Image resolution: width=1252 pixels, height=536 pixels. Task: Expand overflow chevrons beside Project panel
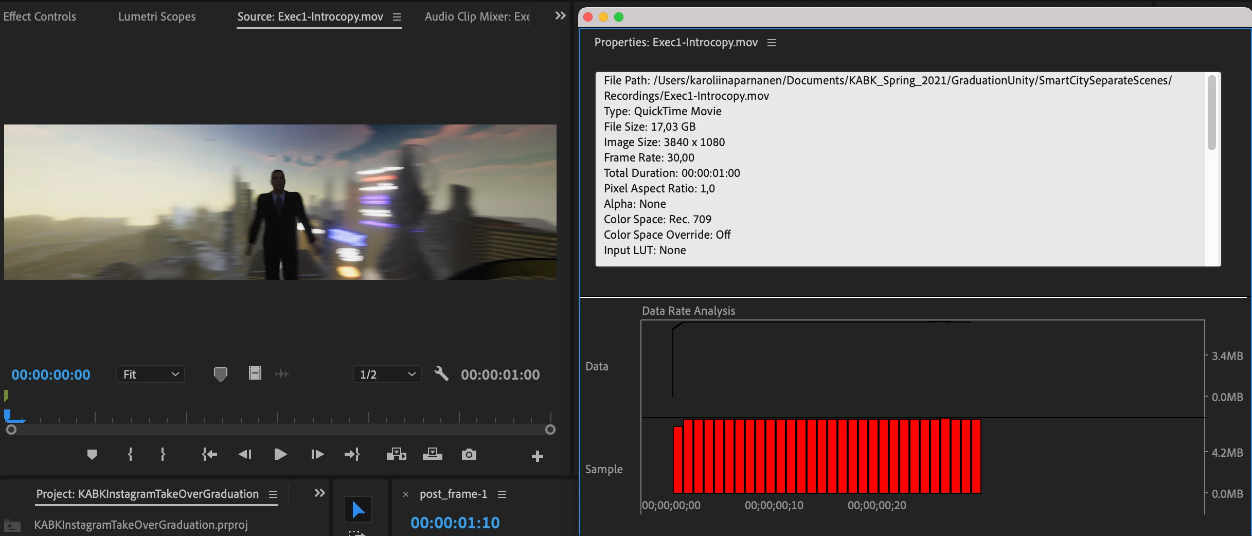320,493
